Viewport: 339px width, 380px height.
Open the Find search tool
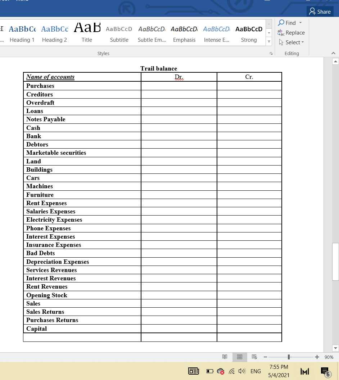(x=287, y=23)
